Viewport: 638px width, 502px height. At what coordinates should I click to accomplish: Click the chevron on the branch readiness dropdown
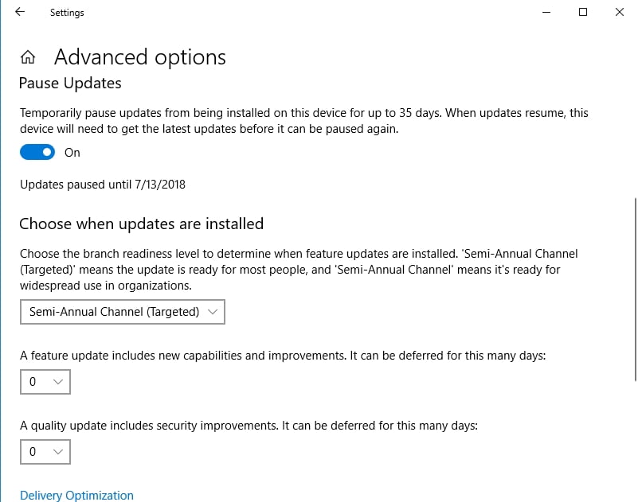coord(212,312)
